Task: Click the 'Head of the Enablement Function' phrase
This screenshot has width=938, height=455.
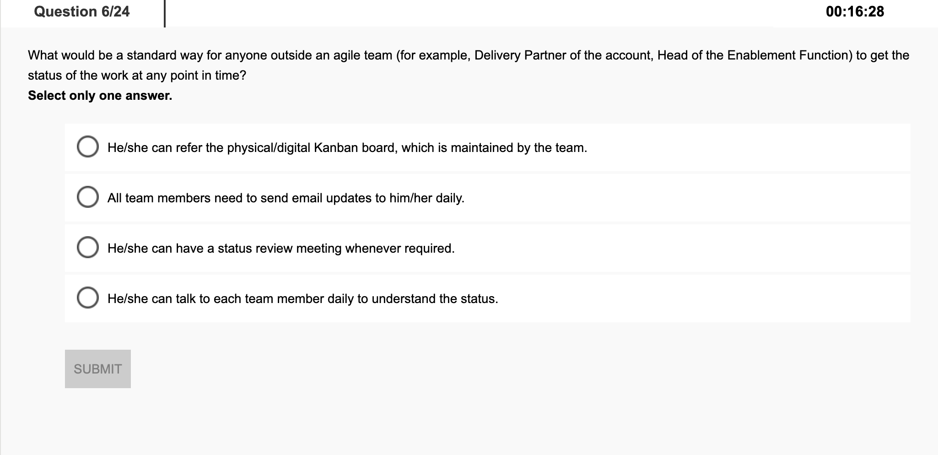Action: click(x=755, y=55)
